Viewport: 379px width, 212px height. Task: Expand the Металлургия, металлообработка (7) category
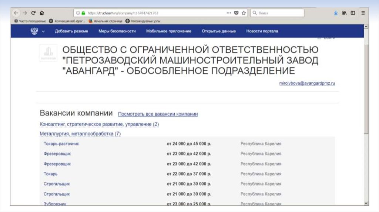[x=80, y=134]
